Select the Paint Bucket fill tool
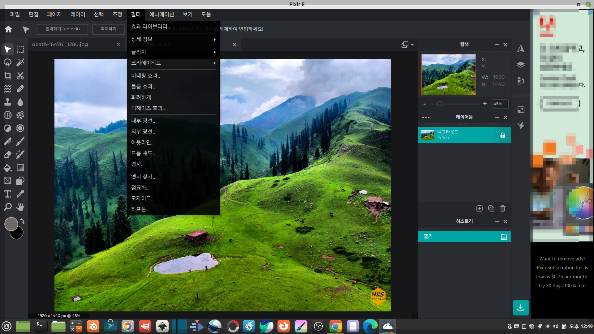 pos(7,168)
